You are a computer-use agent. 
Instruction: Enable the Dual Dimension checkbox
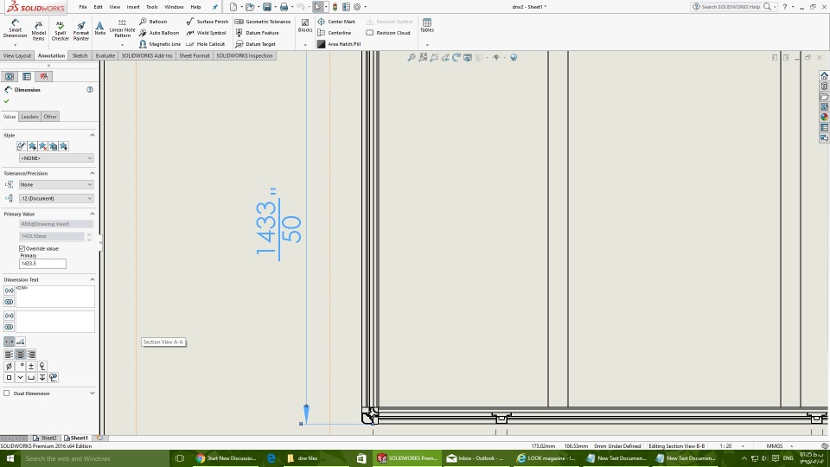[6, 393]
